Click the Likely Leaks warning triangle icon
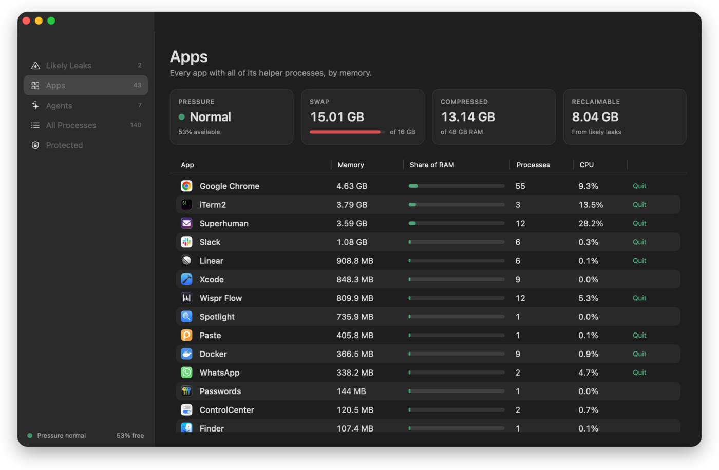The image size is (719, 470). (x=35, y=66)
